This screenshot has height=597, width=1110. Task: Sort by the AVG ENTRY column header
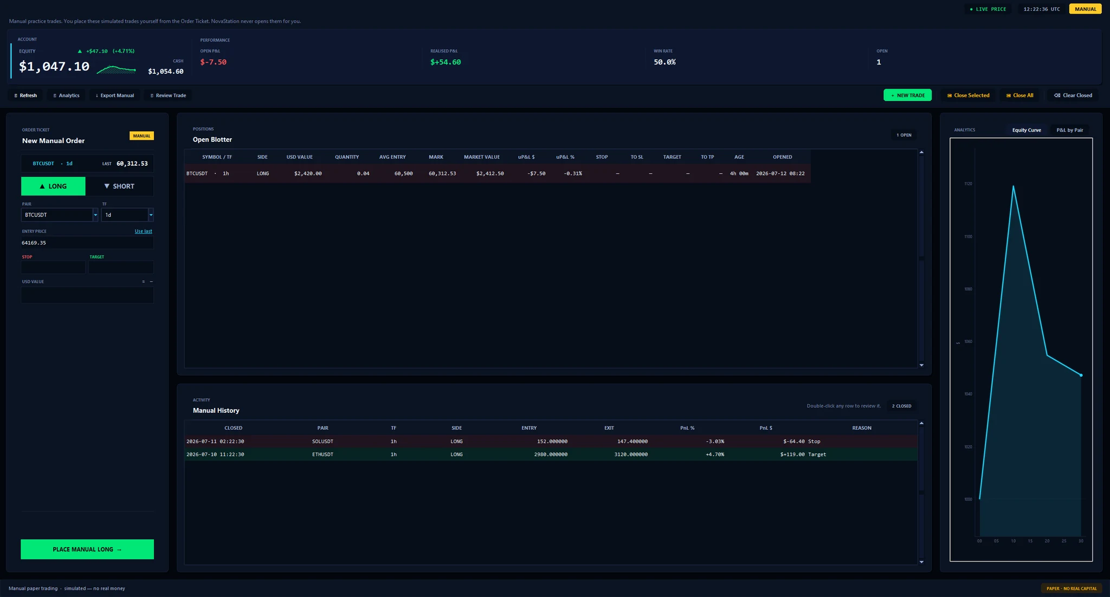coord(392,157)
